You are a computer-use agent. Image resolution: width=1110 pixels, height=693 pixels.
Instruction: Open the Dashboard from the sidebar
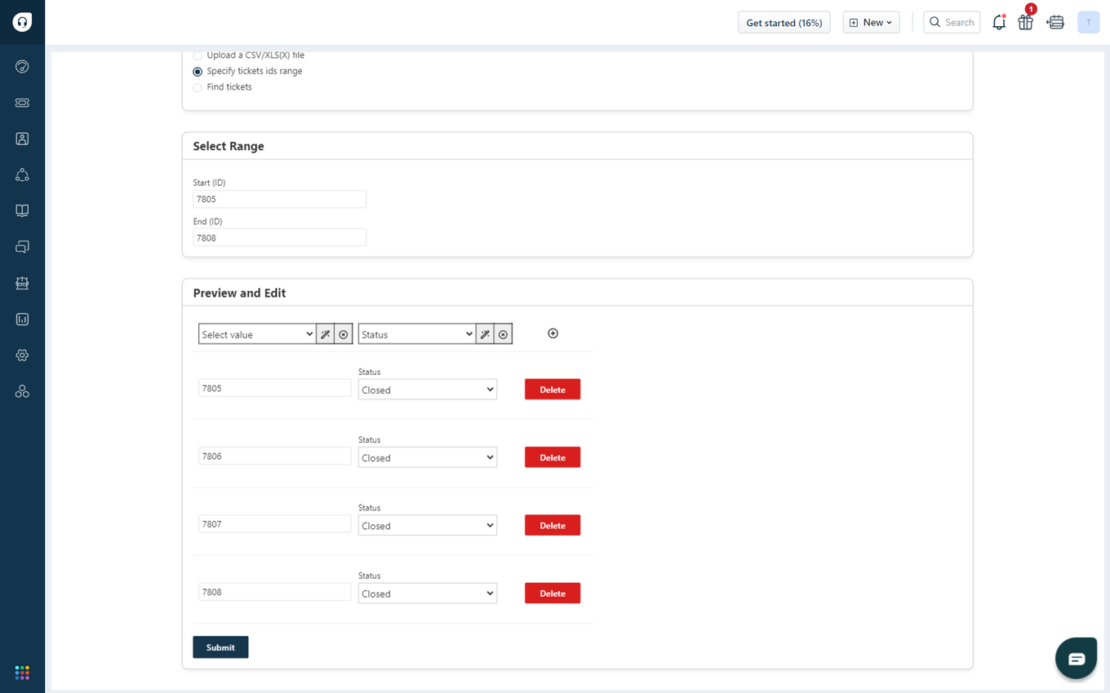pos(22,66)
